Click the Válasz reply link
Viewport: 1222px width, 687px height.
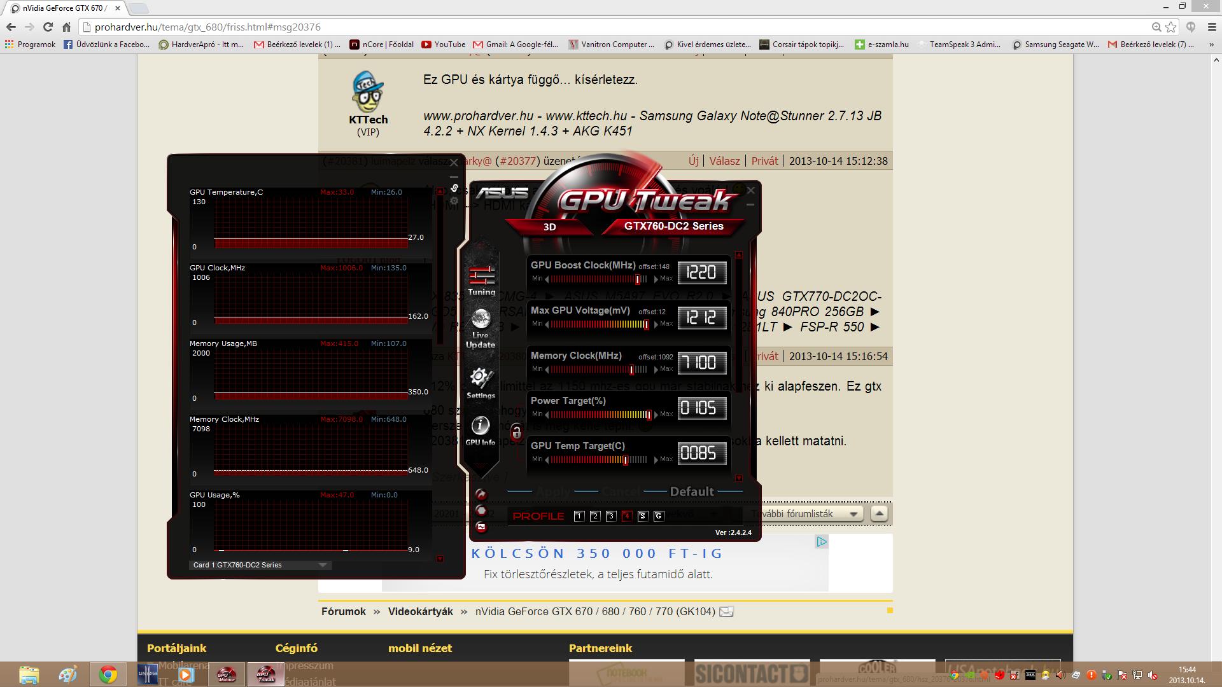[x=724, y=161]
